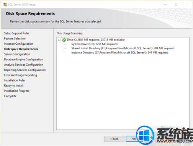The image size is (193, 146).
Task: Go to the Feature Selection step
Action: [15, 39]
